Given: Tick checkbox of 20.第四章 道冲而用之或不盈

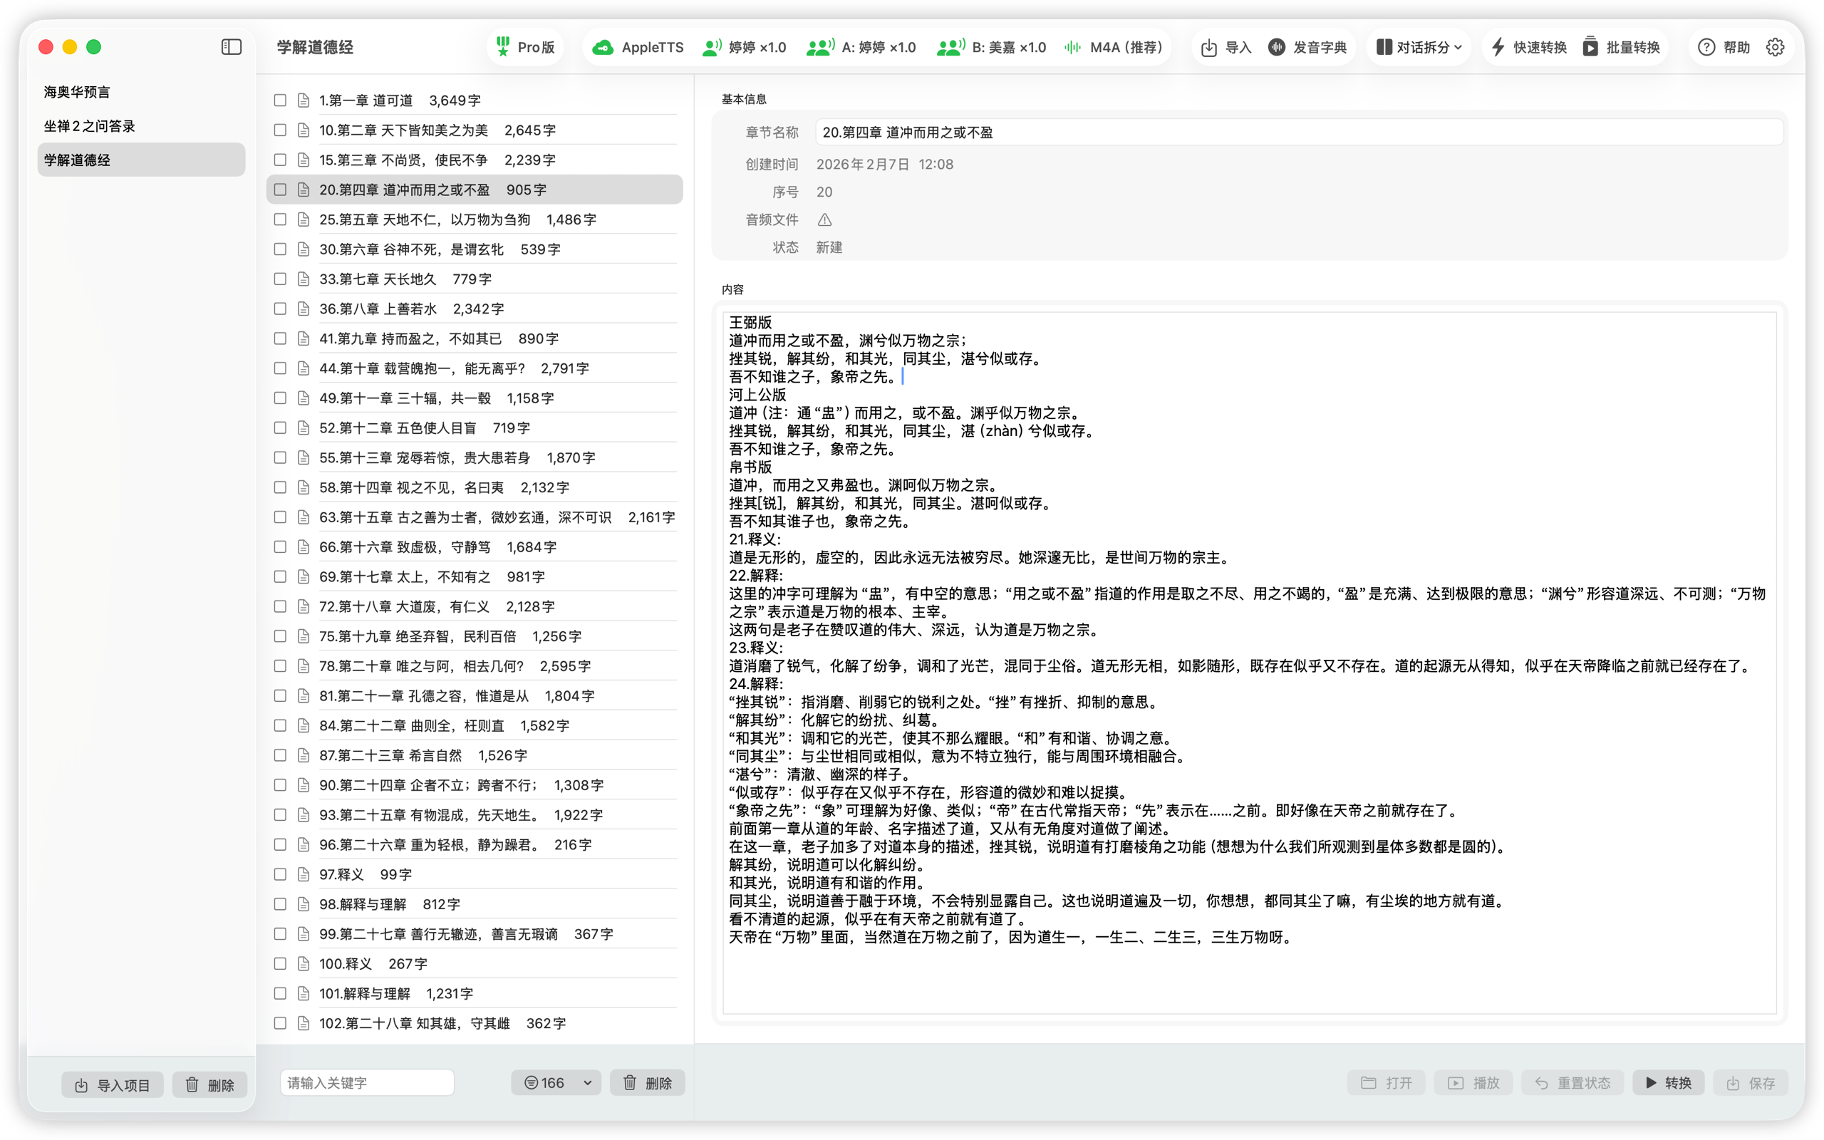Looking at the screenshot, I should pyautogui.click(x=281, y=190).
